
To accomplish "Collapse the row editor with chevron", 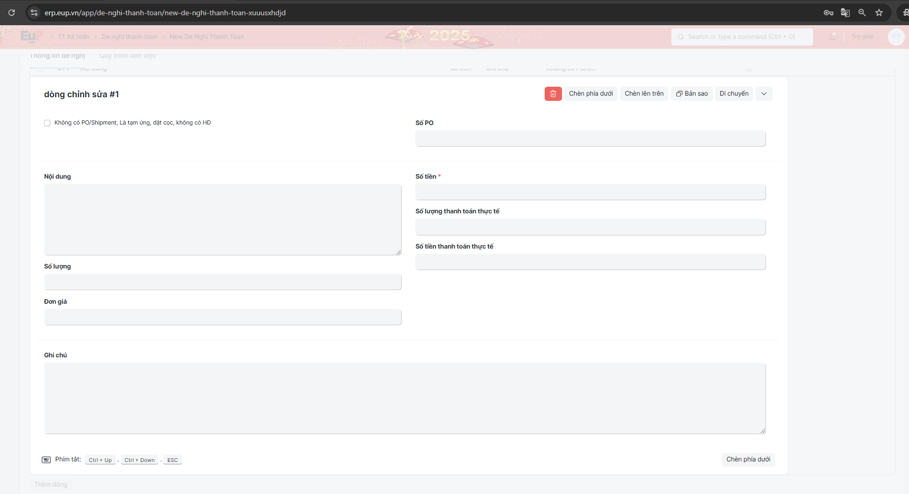I will coord(763,94).
